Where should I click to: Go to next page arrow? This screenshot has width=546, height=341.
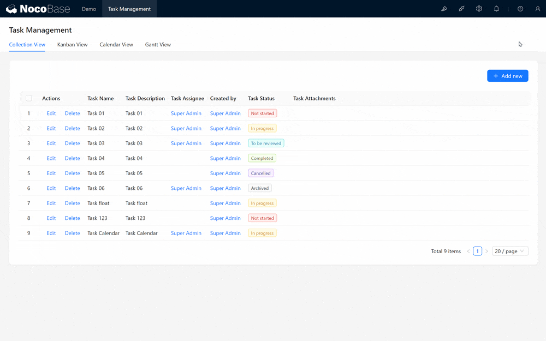point(487,251)
